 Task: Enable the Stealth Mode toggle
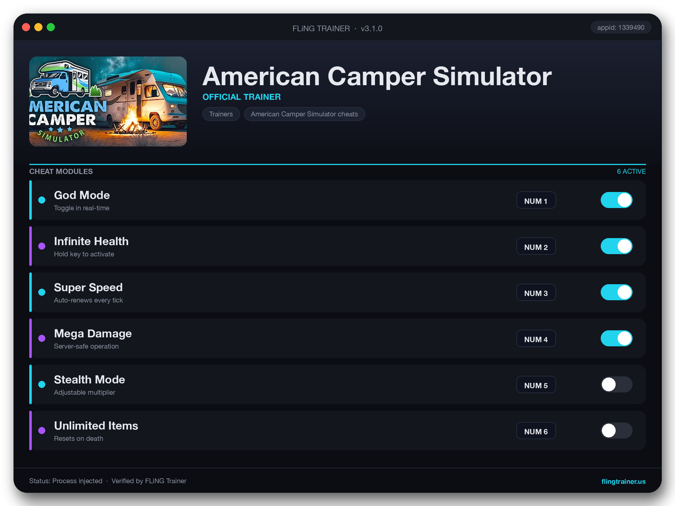click(x=616, y=384)
